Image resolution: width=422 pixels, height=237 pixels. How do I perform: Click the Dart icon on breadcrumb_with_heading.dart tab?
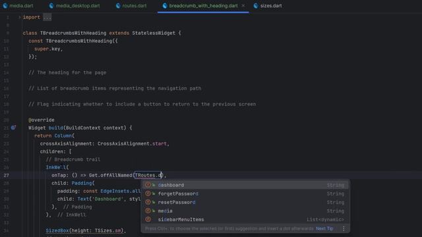(165, 6)
